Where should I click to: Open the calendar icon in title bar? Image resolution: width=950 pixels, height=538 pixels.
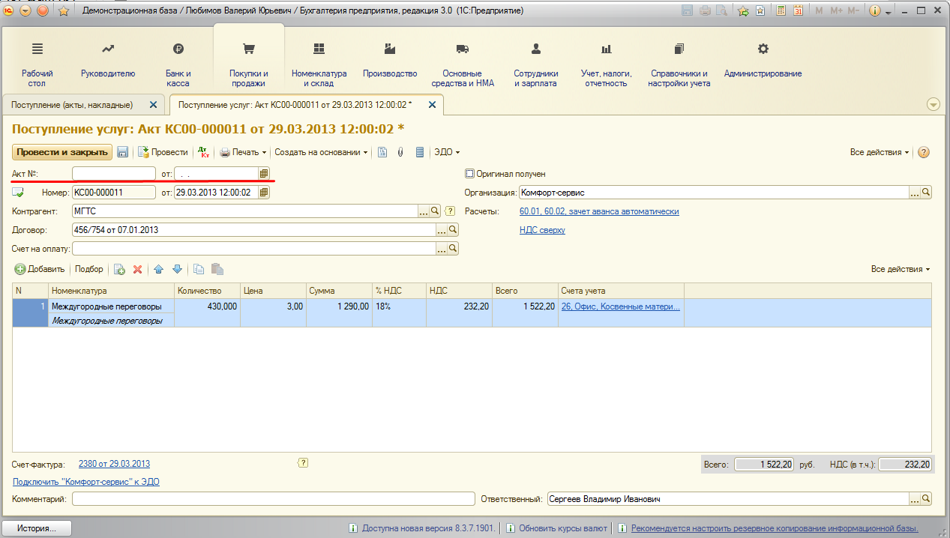pos(798,11)
